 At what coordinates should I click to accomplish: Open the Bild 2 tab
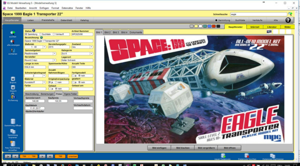[108, 32]
